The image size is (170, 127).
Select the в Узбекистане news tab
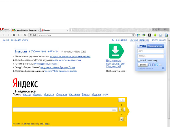[37, 51]
